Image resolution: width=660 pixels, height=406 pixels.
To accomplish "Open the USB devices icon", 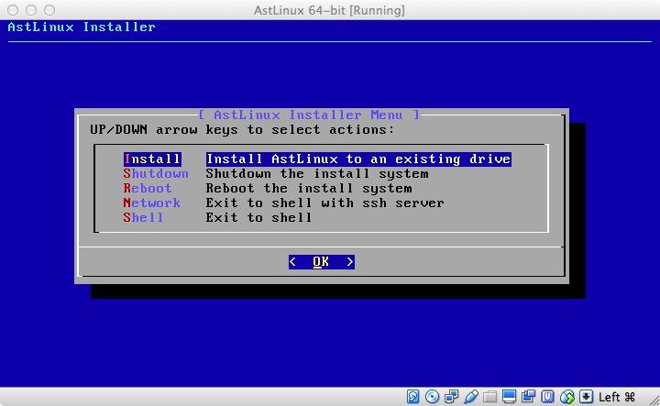I will (x=471, y=396).
